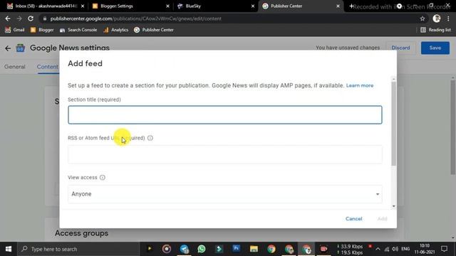456x256 pixels.
Task: Close the BlueSky tab
Action: tap(253, 6)
